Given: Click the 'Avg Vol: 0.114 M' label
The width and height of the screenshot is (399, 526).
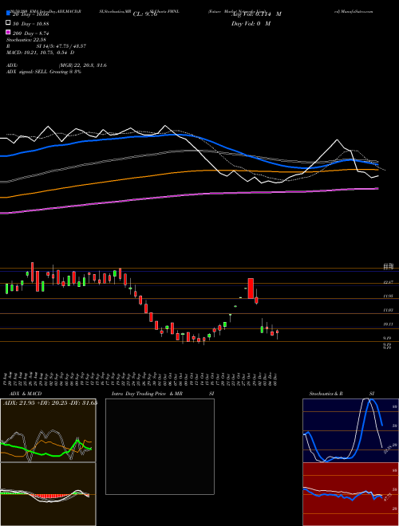Looking at the screenshot, I should pos(256,14).
